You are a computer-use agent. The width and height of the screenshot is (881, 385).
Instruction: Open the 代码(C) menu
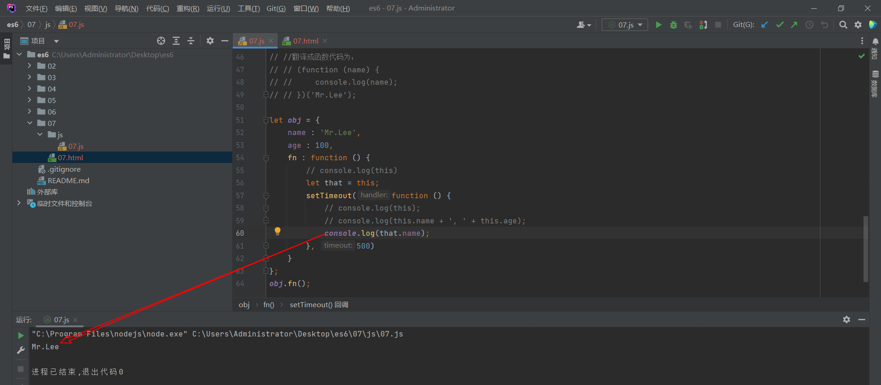coord(157,8)
